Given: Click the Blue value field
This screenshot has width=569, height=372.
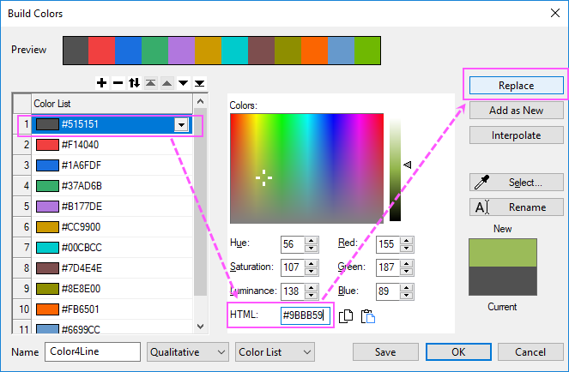Looking at the screenshot, I should tap(388, 291).
